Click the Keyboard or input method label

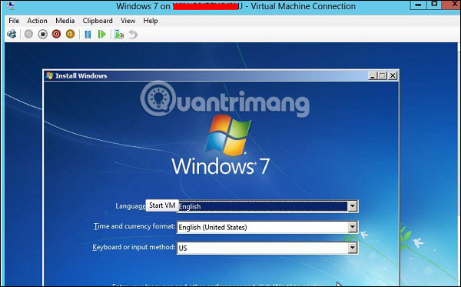click(x=134, y=247)
